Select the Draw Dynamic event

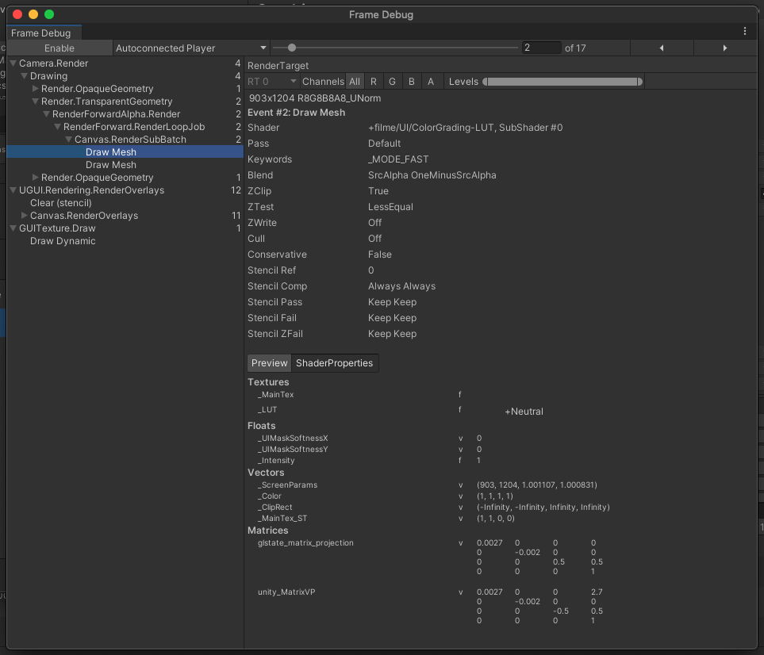click(x=63, y=241)
